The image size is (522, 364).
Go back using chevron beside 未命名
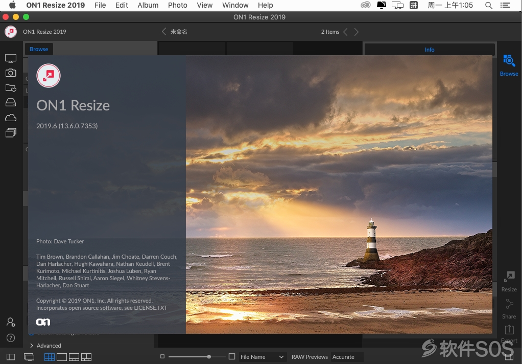pos(164,32)
